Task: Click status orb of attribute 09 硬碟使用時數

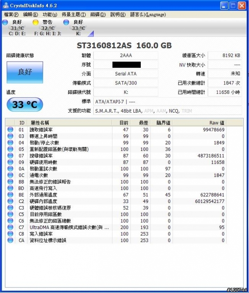Action: coord(10,162)
